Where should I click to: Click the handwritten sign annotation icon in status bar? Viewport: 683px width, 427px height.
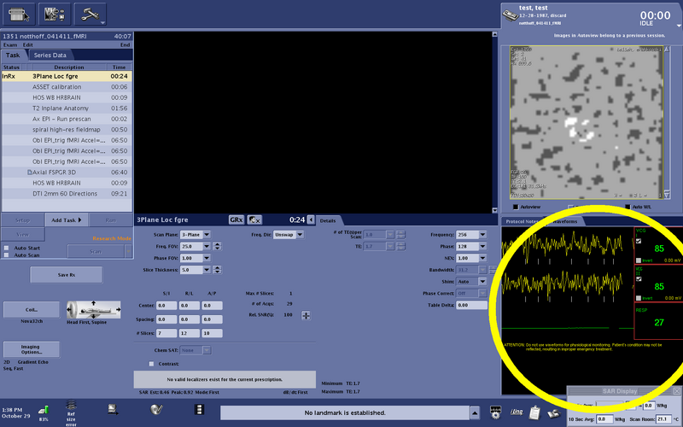click(517, 412)
